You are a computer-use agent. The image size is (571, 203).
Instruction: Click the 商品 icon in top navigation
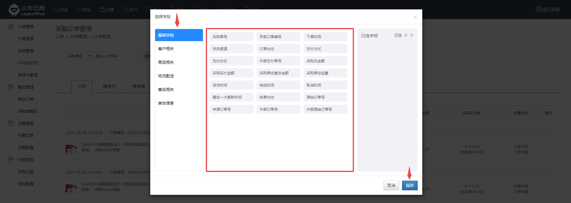[x=79, y=10]
